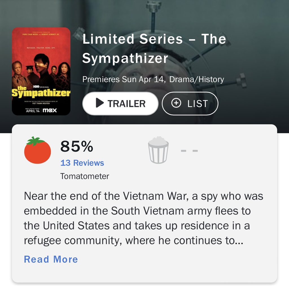Click the Max logo on the poster
The image size is (289, 287).
pyautogui.click(x=50, y=110)
